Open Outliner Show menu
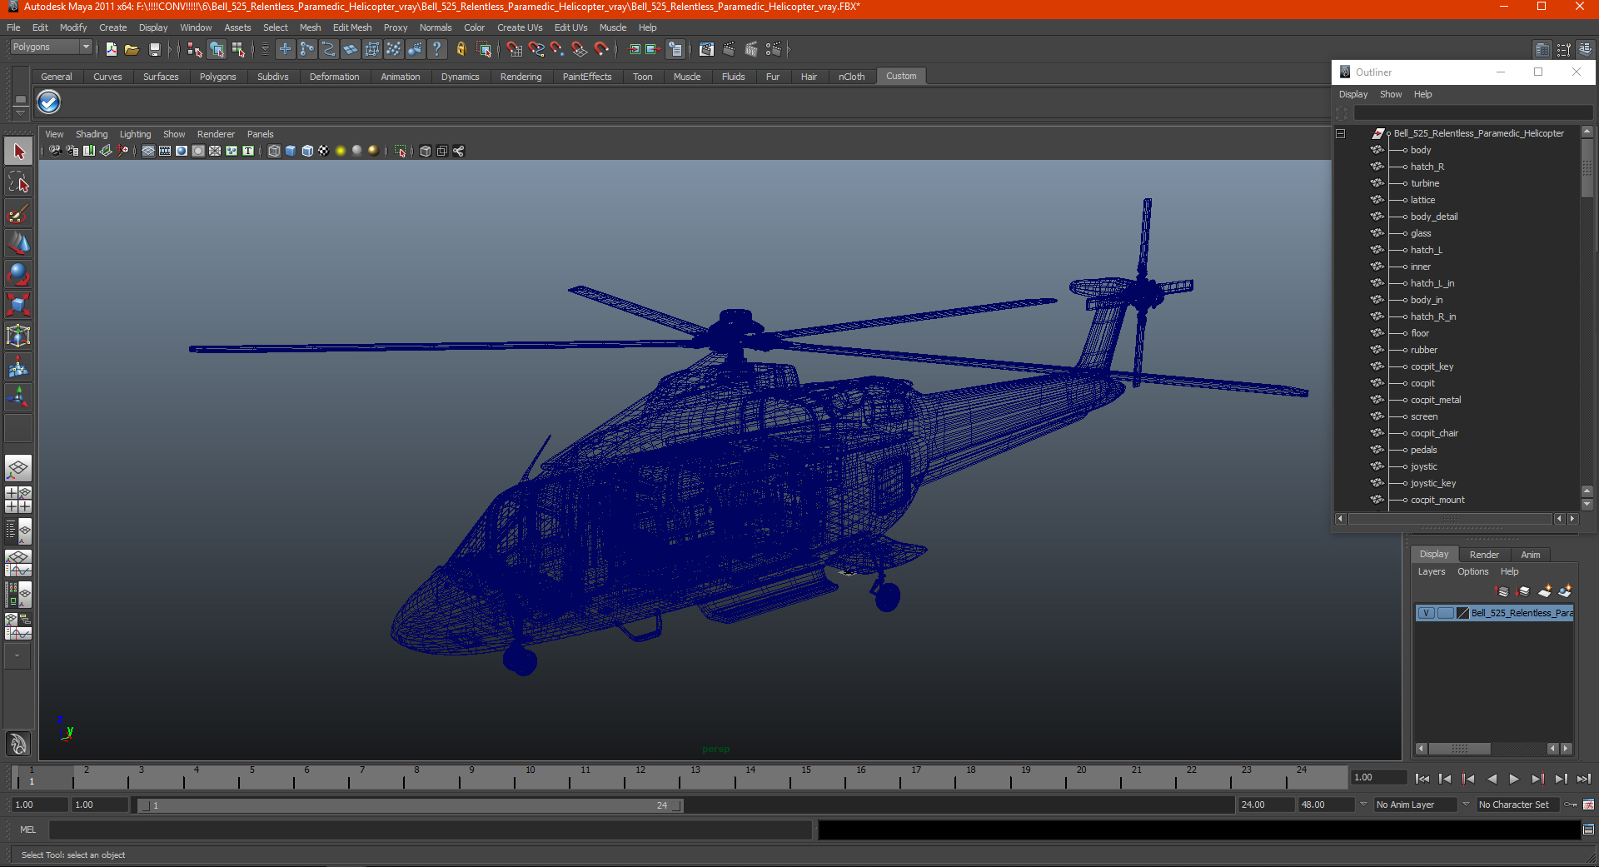Image resolution: width=1599 pixels, height=867 pixels. (1390, 94)
